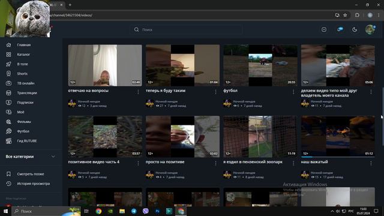Bookmark this page with the star icon

pyautogui.click(x=345, y=15)
